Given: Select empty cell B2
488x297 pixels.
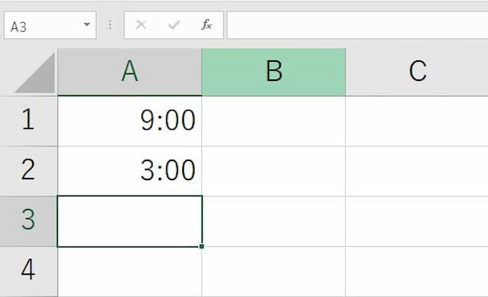Looking at the screenshot, I should [274, 171].
